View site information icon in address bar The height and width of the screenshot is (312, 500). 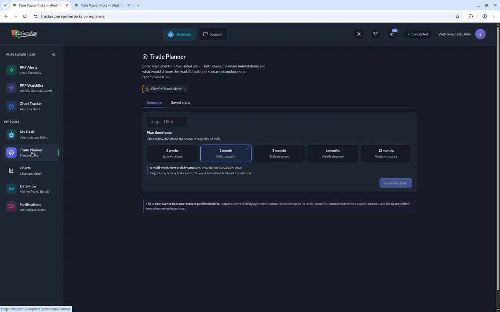(36, 16)
